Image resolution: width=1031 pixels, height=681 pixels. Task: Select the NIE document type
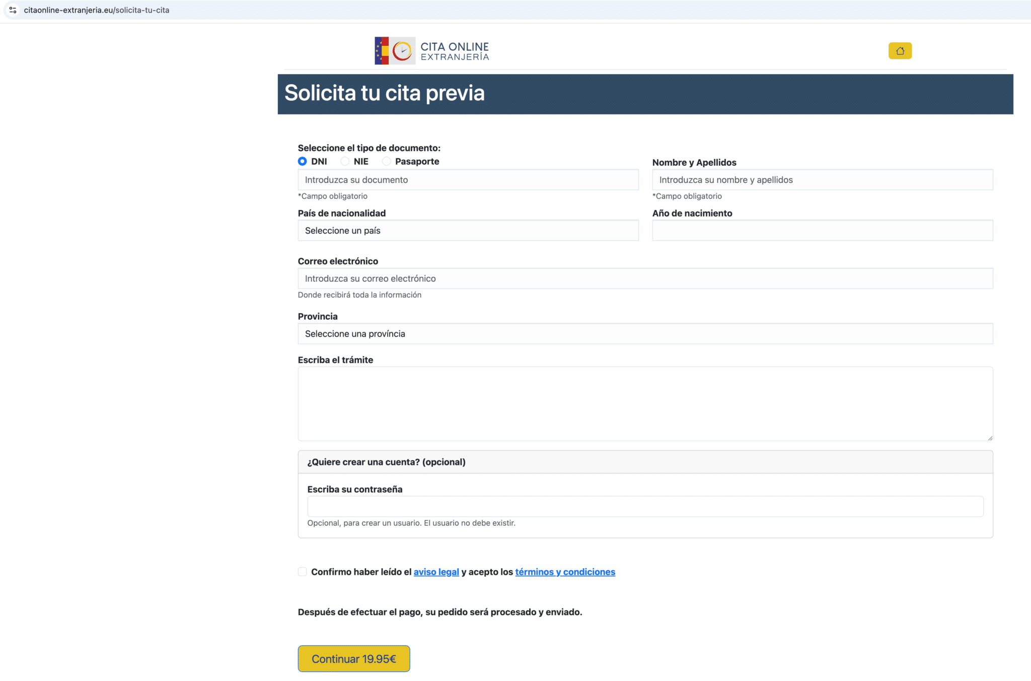click(345, 161)
